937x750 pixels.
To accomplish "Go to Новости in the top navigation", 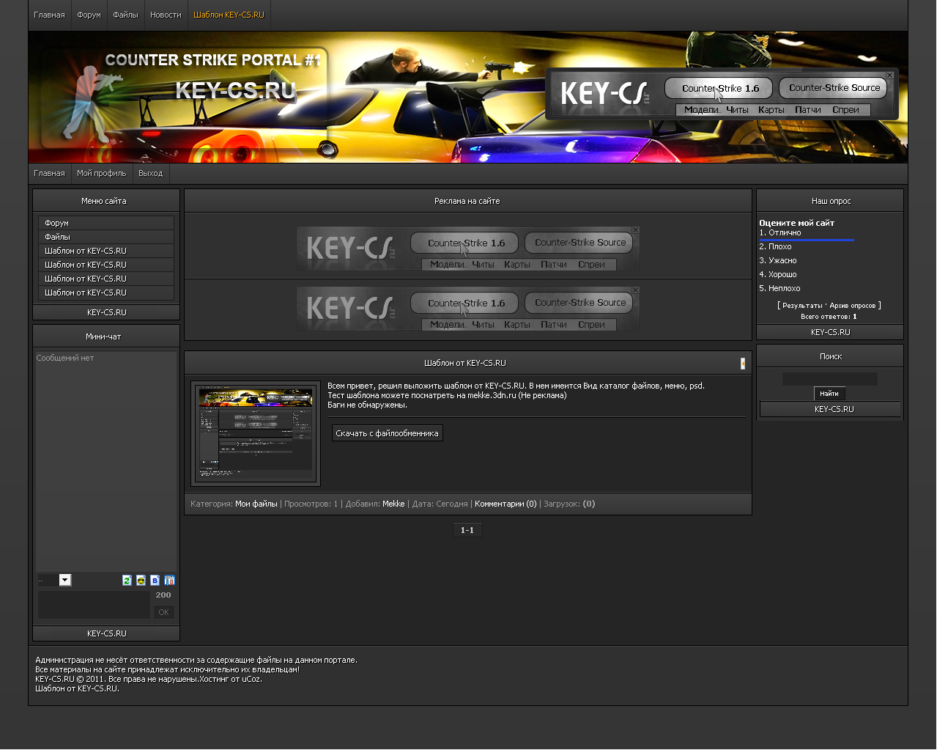I will pyautogui.click(x=166, y=15).
